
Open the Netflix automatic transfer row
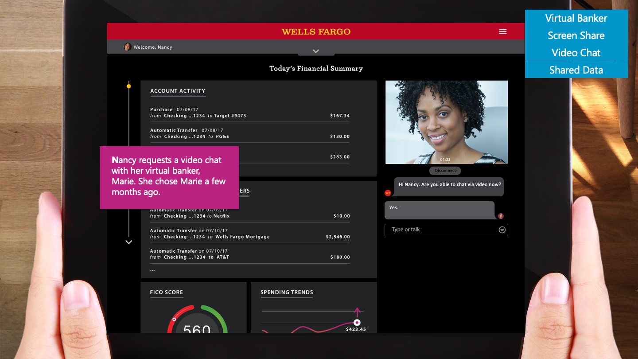point(250,213)
